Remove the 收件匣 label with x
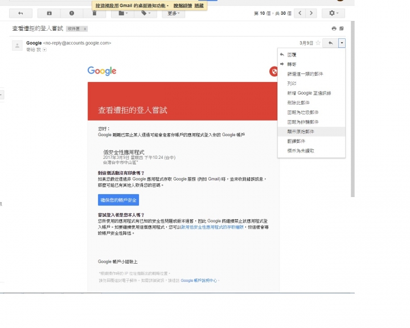410x328 pixels. click(85, 29)
